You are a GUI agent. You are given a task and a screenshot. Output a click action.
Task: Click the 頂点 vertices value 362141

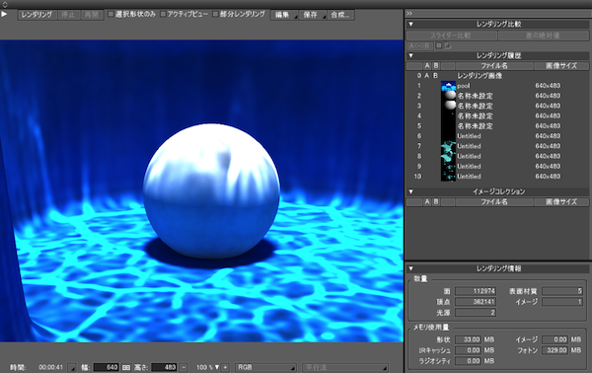[476, 302]
